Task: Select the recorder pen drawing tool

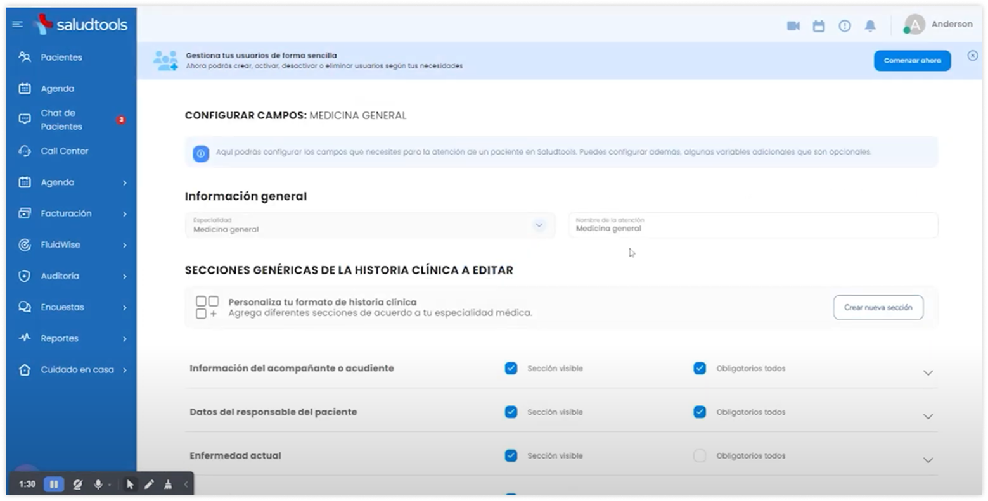Action: (149, 485)
